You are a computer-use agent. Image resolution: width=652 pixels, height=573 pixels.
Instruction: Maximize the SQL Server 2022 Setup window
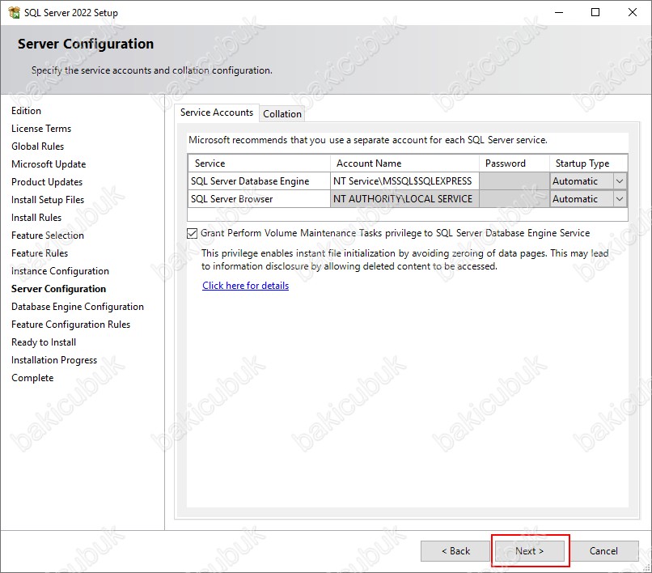click(x=595, y=12)
